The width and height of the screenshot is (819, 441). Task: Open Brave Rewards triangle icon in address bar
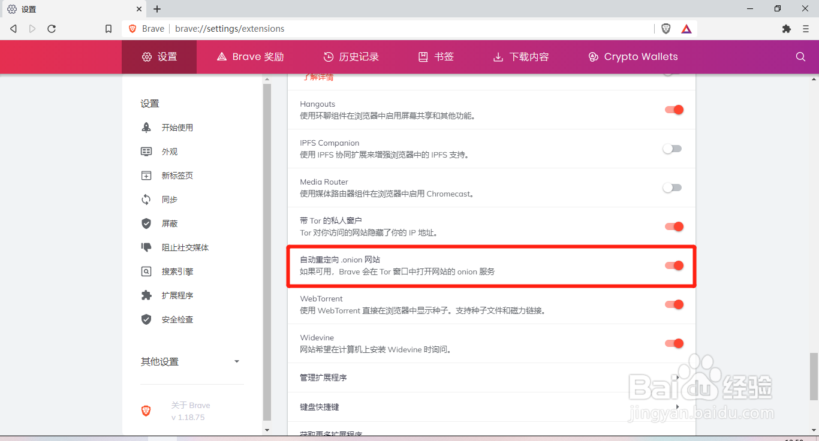[686, 29]
